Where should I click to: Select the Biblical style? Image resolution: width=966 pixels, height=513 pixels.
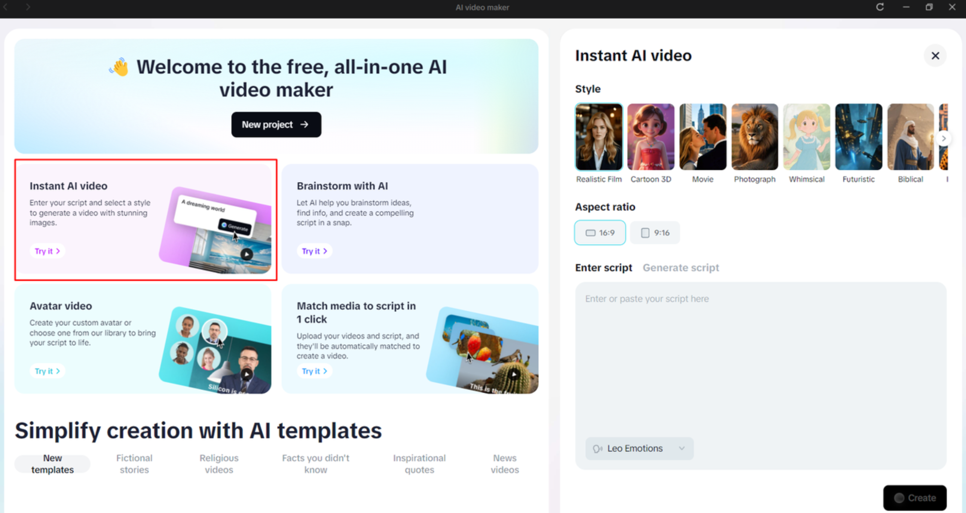(910, 137)
